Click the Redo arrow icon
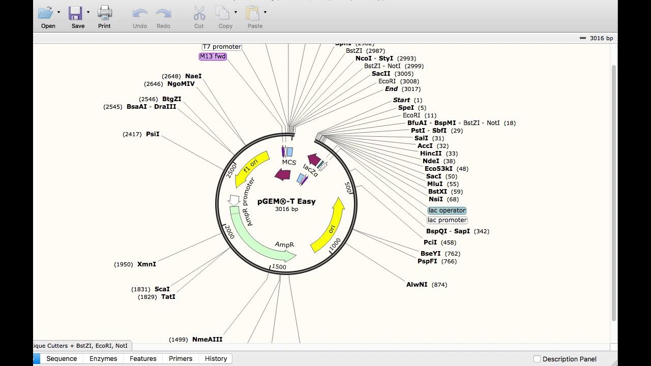Image resolution: width=651 pixels, height=366 pixels. (163, 14)
